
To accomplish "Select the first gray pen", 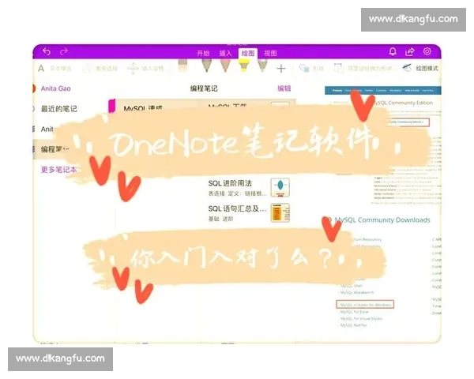I will coord(207,66).
